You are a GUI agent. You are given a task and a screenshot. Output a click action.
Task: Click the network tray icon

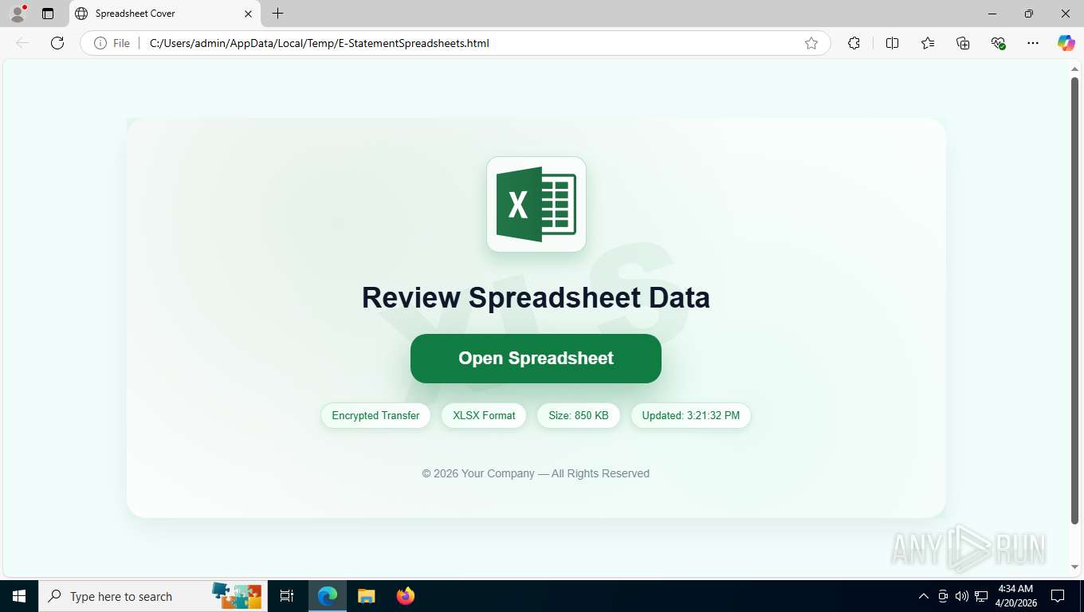click(x=981, y=596)
